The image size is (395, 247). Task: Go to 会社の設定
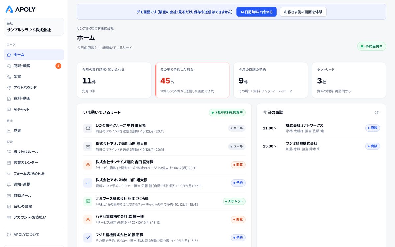tap(34, 206)
